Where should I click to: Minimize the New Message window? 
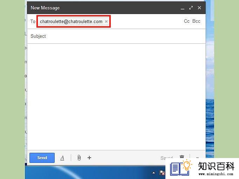(183, 8)
